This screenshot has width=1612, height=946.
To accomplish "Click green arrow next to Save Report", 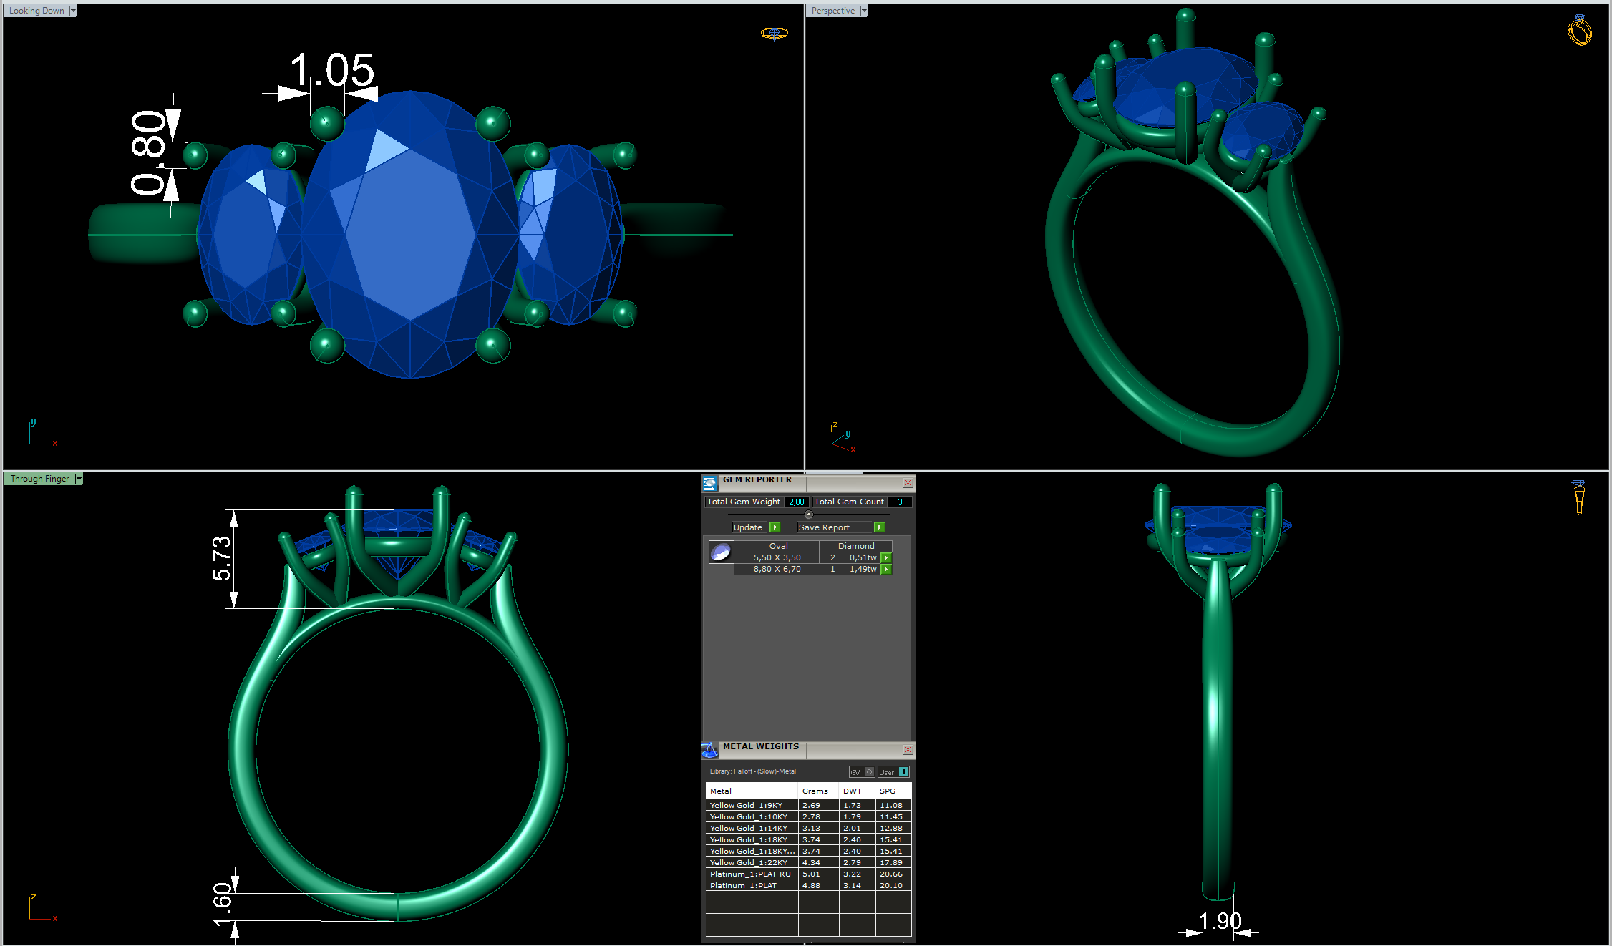I will click(880, 527).
